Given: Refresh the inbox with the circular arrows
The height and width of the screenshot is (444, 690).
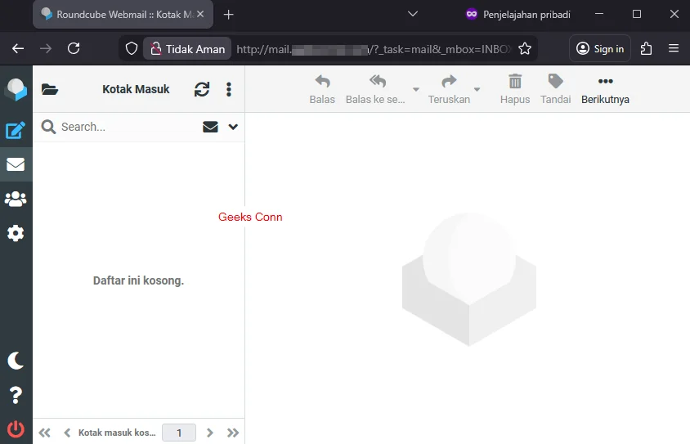Looking at the screenshot, I should tap(202, 89).
